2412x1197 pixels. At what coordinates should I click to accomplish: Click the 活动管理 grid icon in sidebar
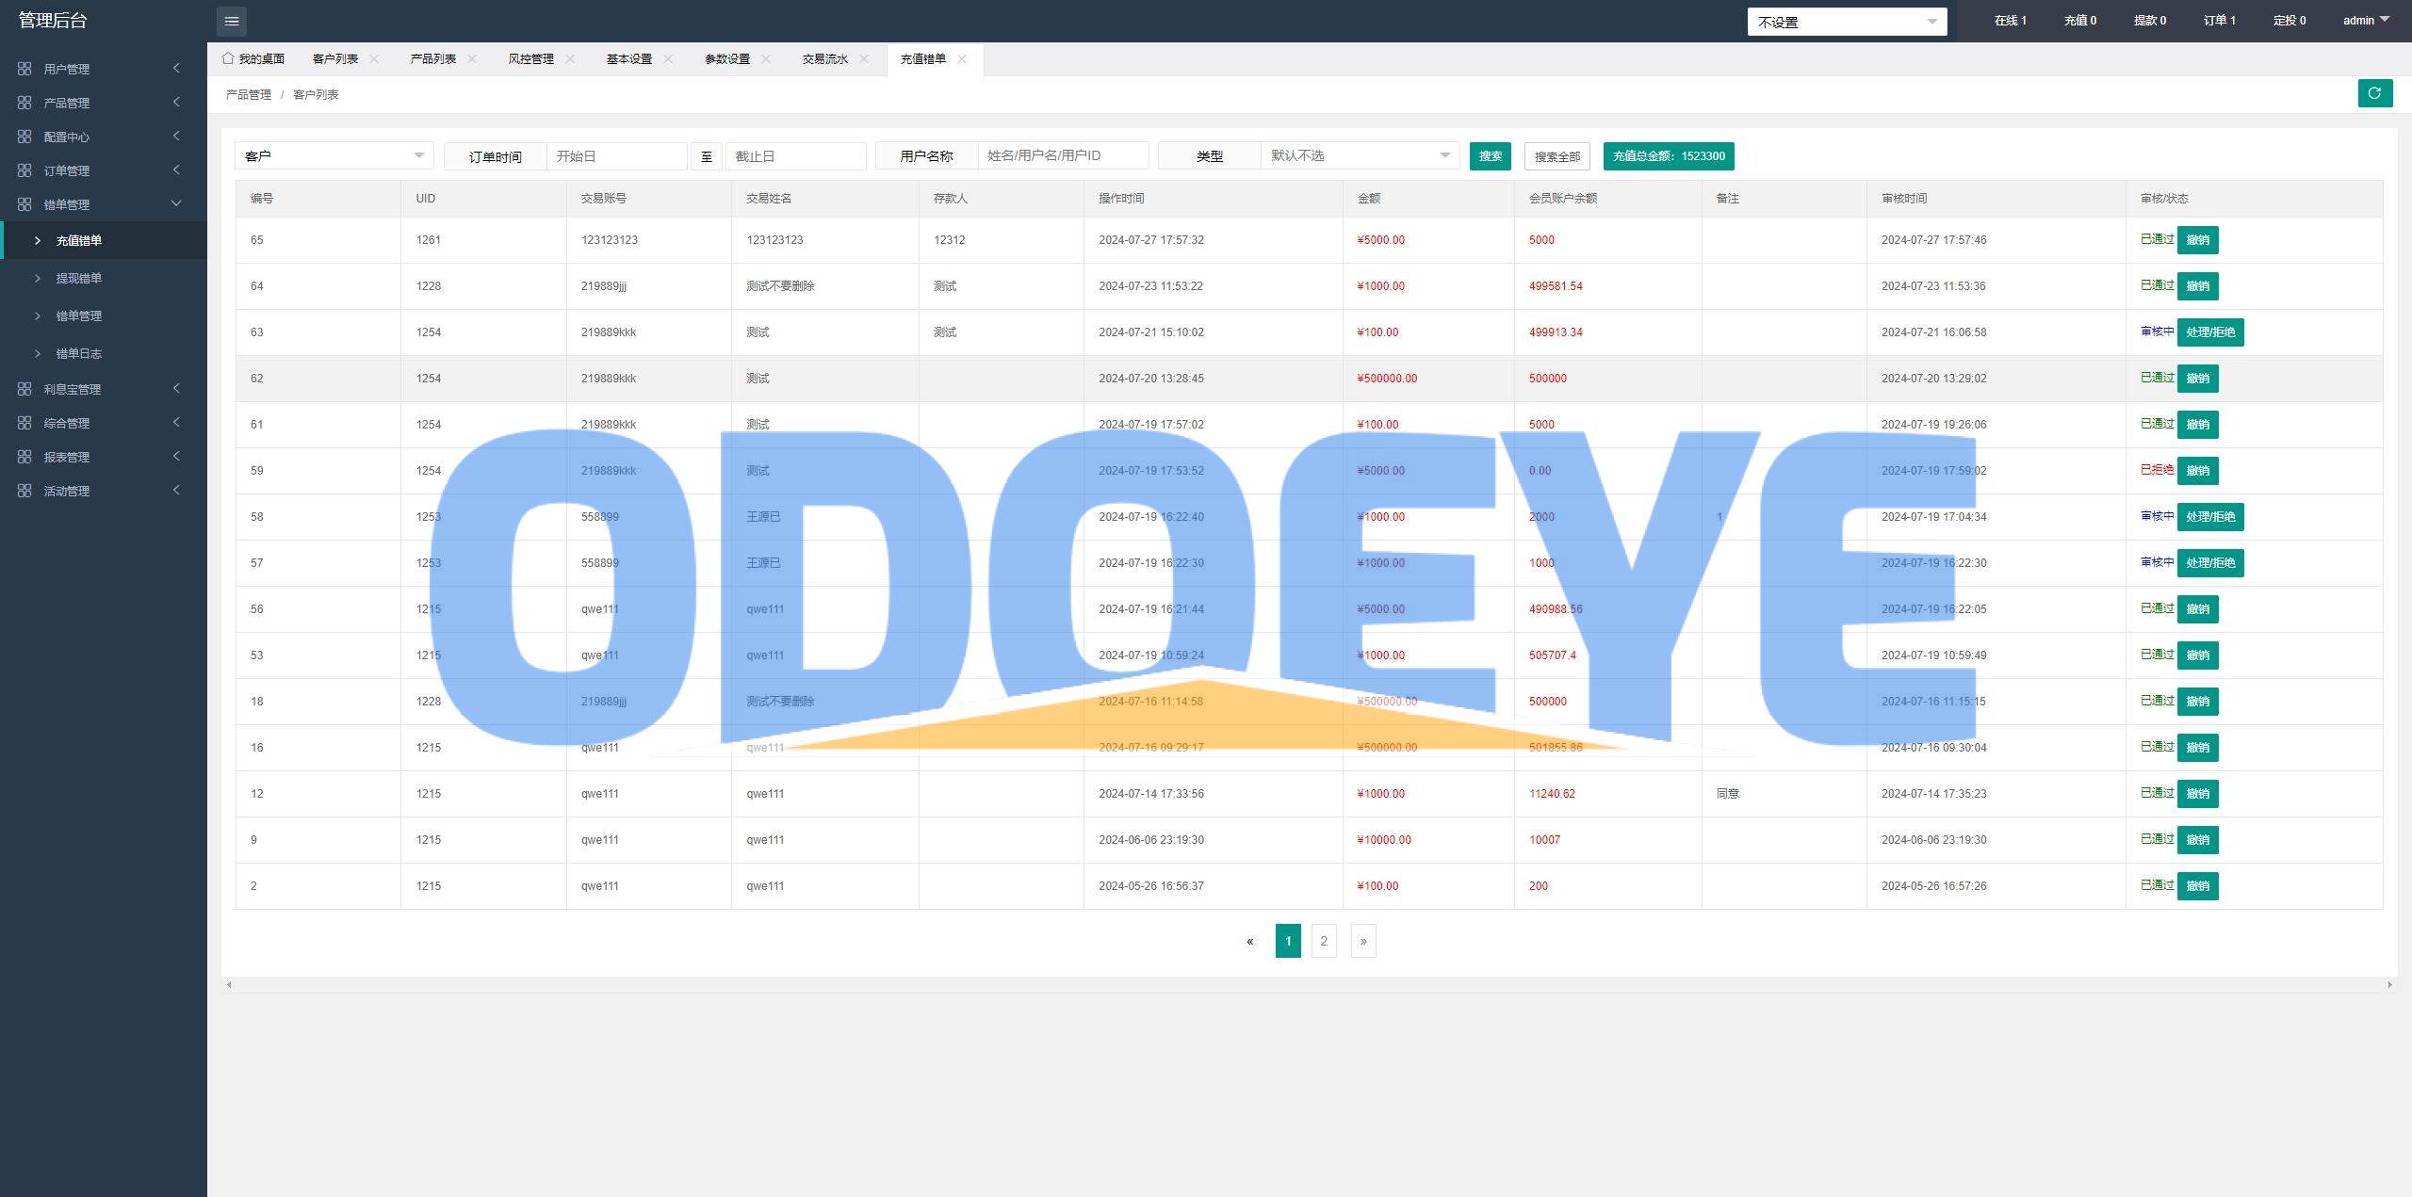pyautogui.click(x=24, y=491)
